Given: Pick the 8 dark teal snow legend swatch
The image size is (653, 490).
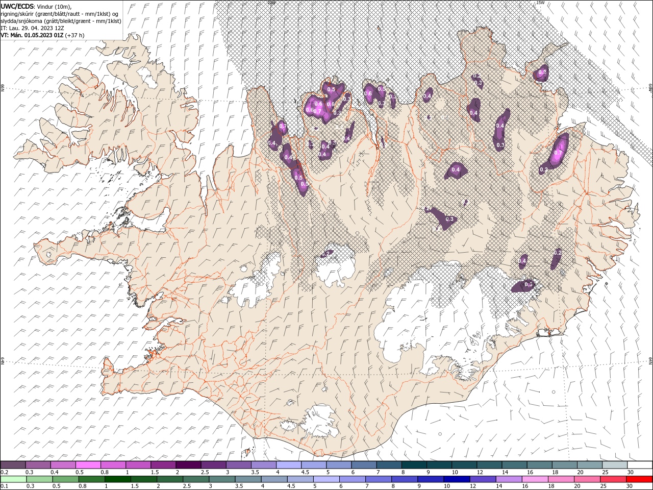Looking at the screenshot, I should pyautogui.click(x=414, y=465).
